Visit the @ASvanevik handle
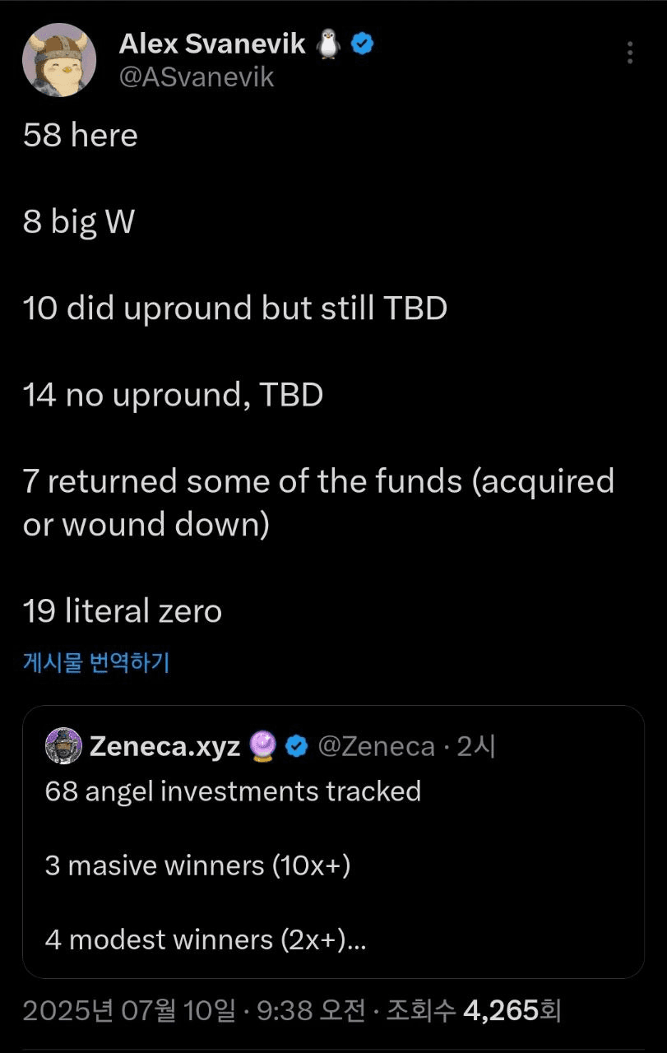Screen dimensions: 667x1053 click(x=197, y=77)
